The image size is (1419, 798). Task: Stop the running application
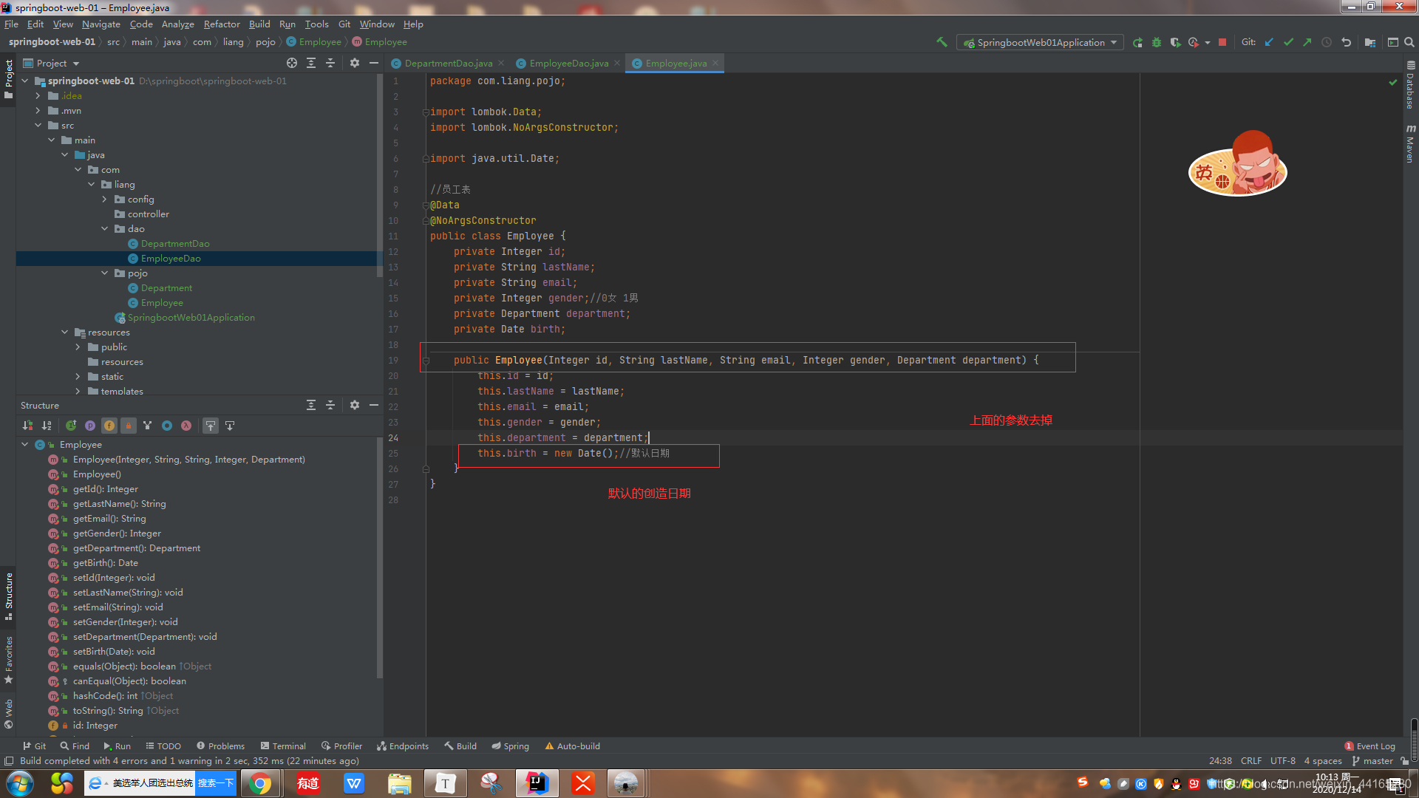click(1222, 42)
